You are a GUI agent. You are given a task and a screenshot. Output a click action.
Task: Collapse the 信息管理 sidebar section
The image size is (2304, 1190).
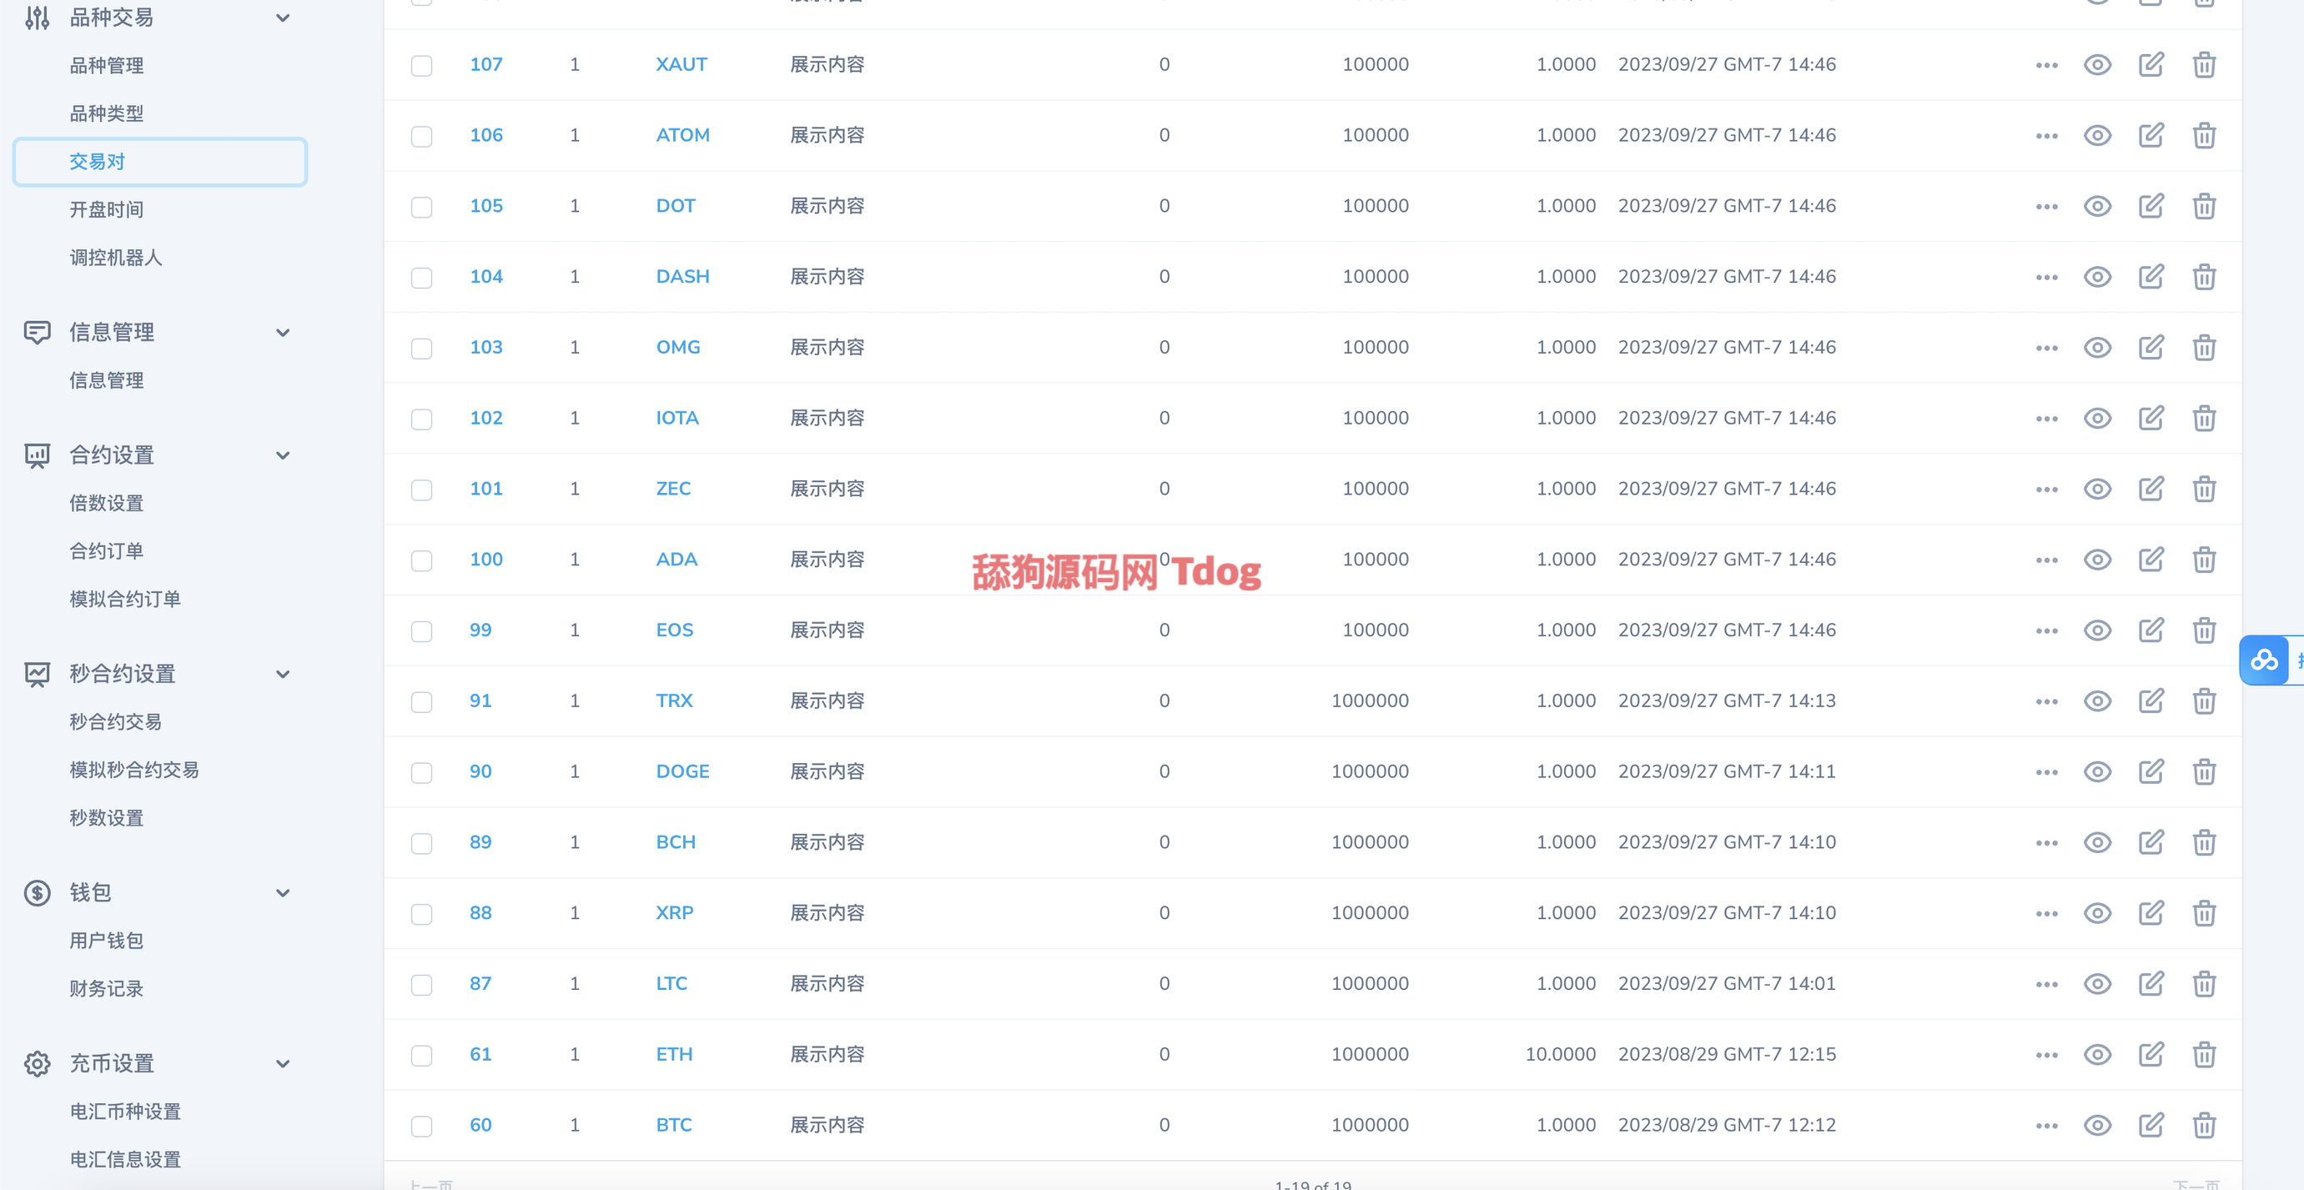(283, 333)
